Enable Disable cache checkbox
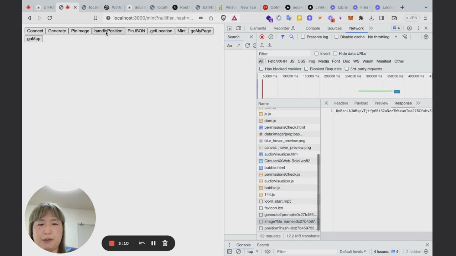This screenshot has width=456, height=256. point(336,37)
